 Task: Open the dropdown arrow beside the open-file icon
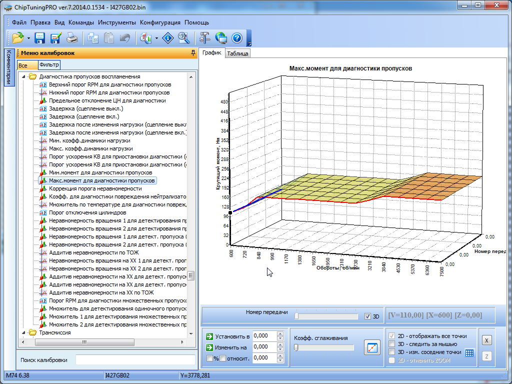(x=28, y=38)
